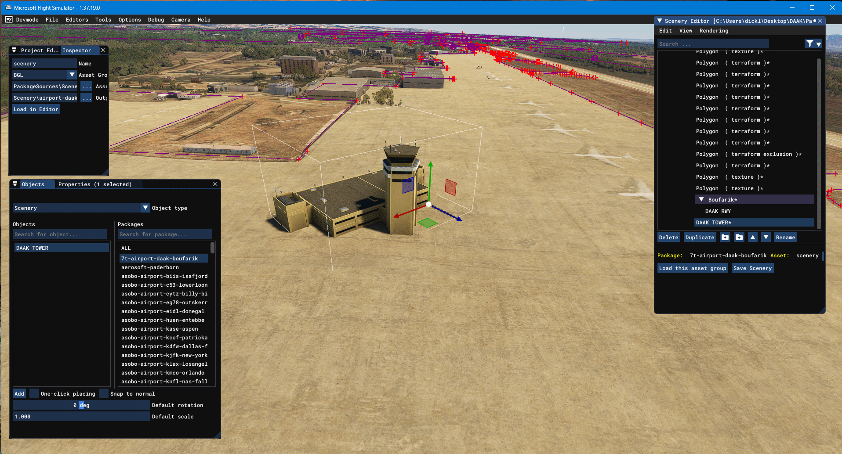
Task: Click the Search for package field
Action: pos(165,234)
